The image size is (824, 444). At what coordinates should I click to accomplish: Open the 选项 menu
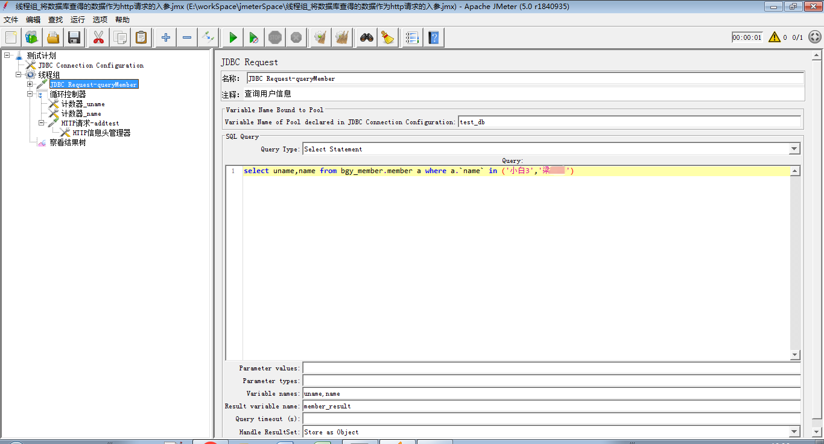[100, 20]
